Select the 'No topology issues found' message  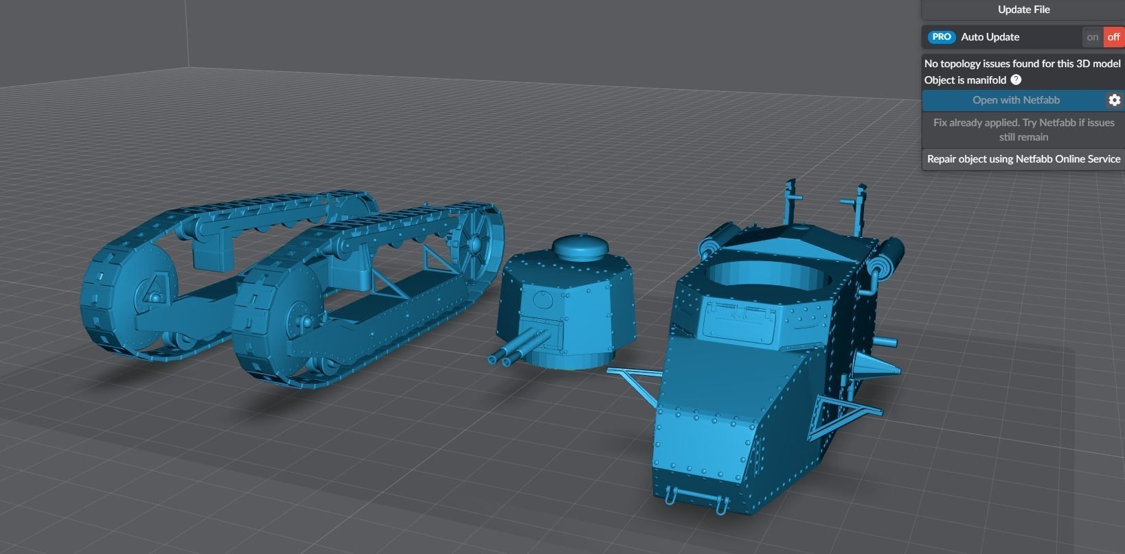(1022, 63)
